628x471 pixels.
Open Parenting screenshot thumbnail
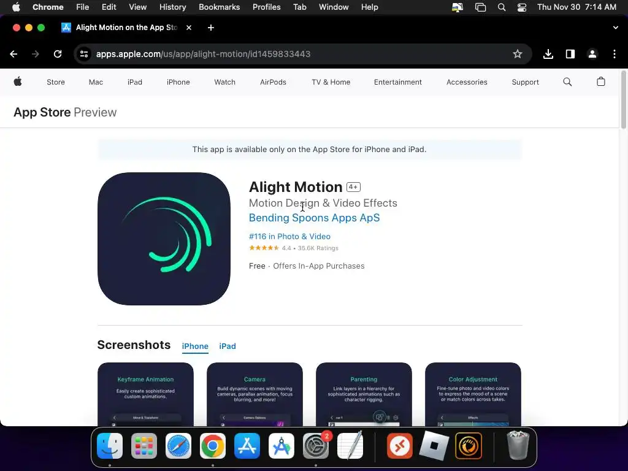364,394
